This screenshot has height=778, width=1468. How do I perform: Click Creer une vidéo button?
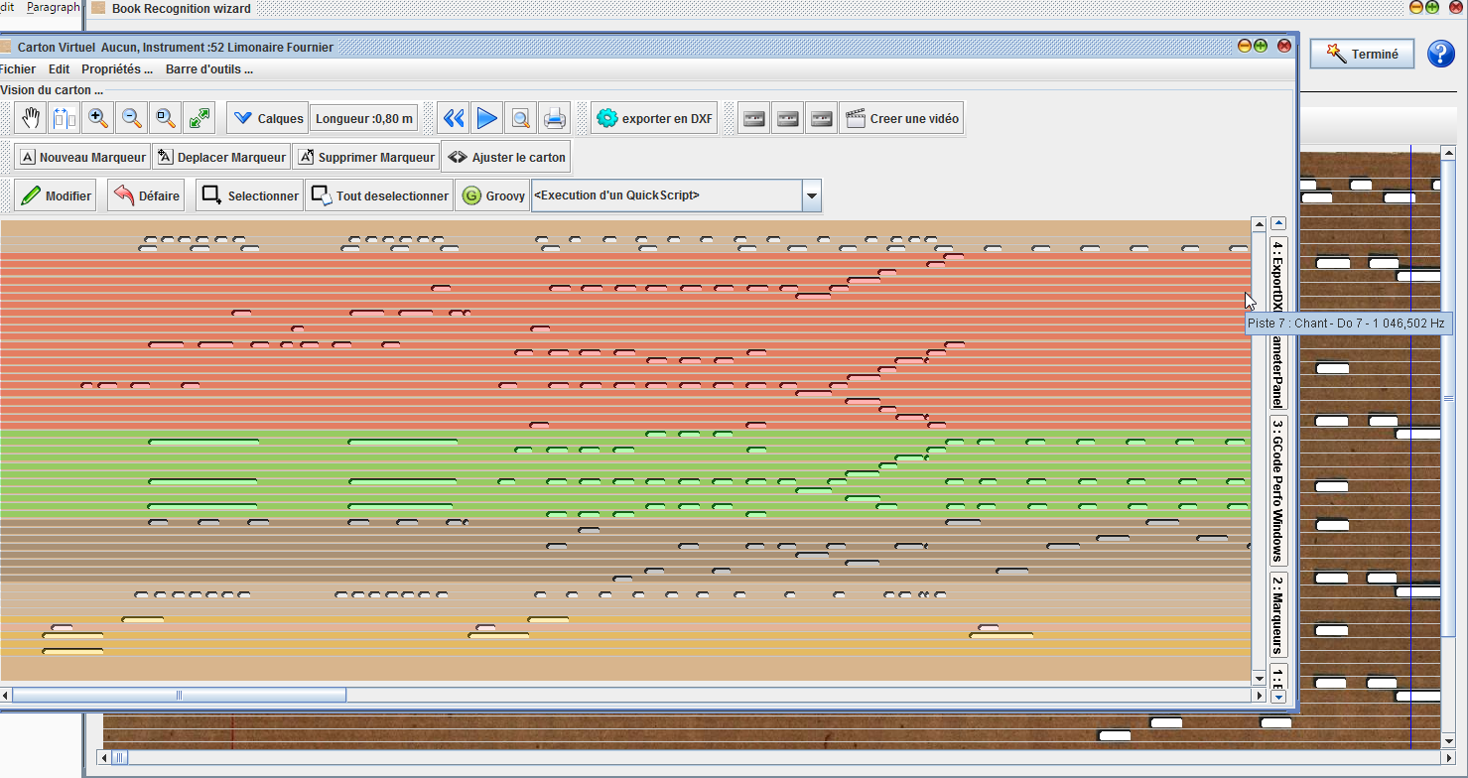tap(902, 119)
